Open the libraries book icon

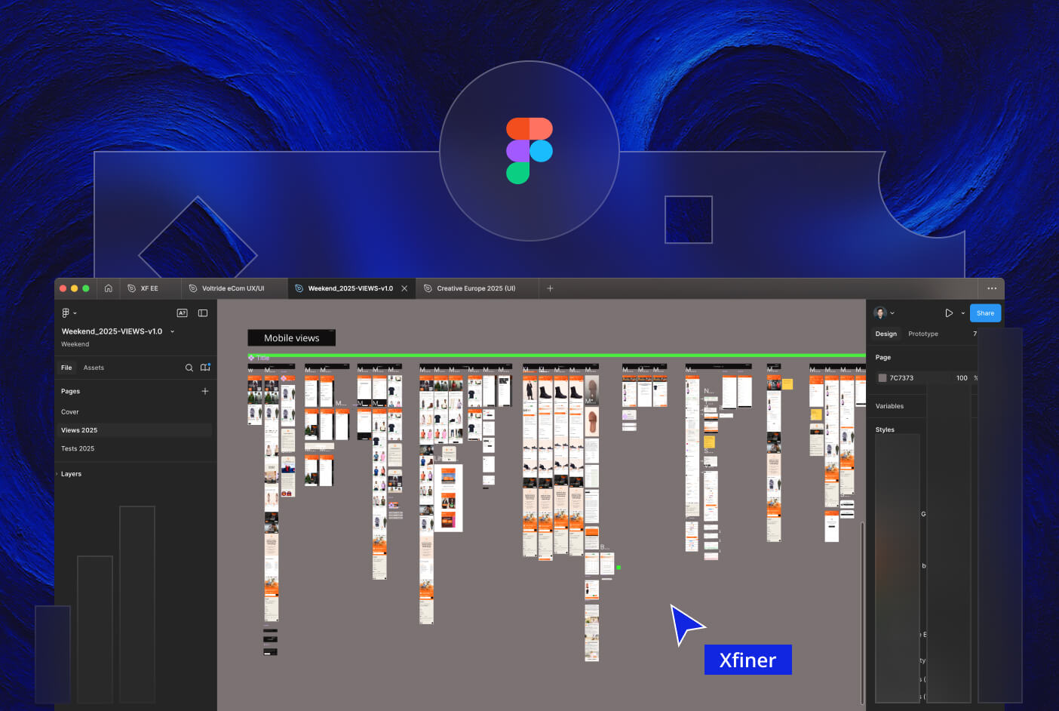205,368
